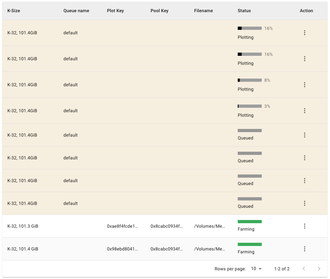Click the 8% plotting progress bar

[x=250, y=80]
